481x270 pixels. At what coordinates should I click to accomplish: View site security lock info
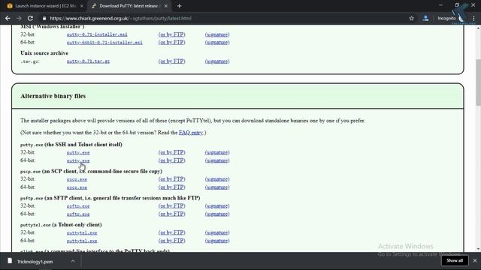[44, 18]
